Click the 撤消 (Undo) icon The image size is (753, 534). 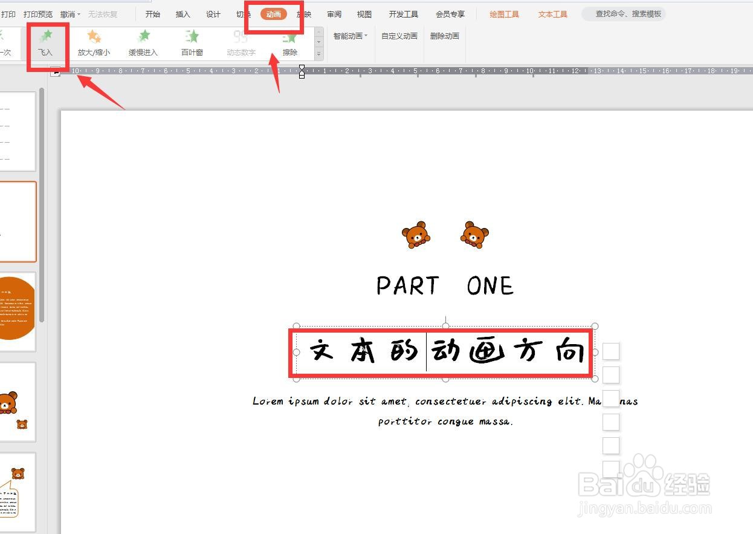pos(65,13)
